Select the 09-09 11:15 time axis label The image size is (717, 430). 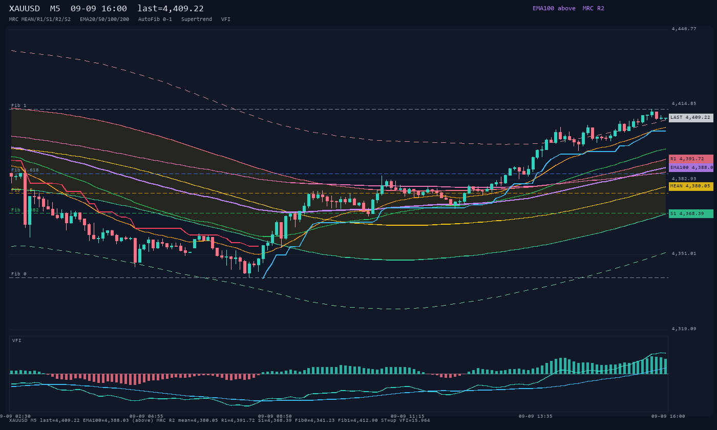(407, 416)
